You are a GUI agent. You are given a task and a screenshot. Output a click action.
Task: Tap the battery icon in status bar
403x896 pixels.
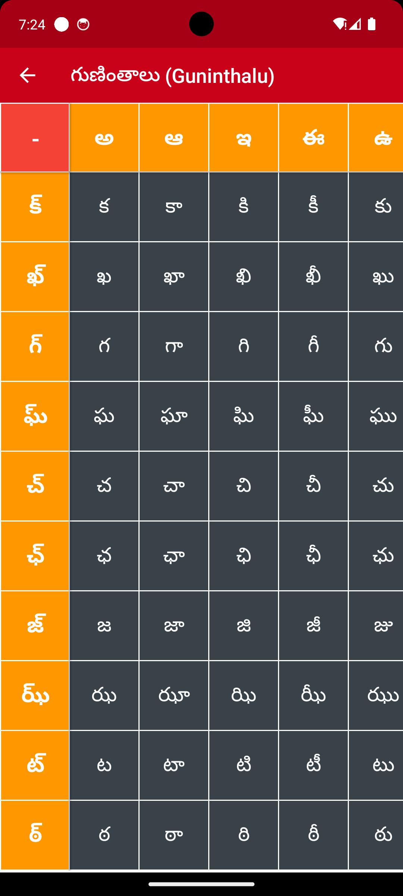(x=371, y=24)
